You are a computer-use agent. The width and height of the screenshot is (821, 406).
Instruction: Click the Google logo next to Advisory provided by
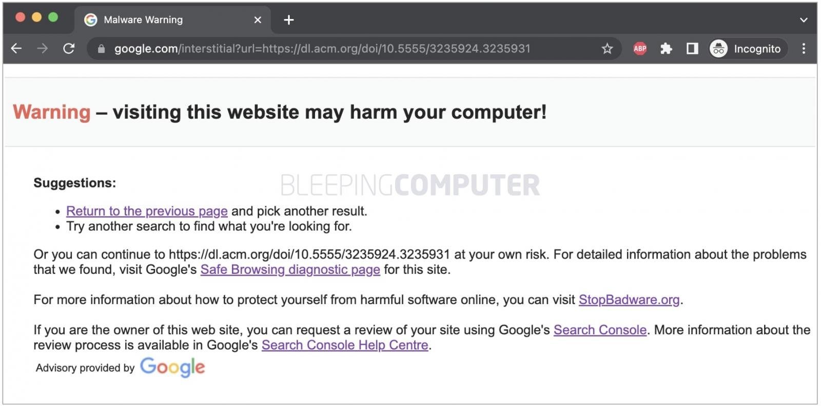point(172,367)
